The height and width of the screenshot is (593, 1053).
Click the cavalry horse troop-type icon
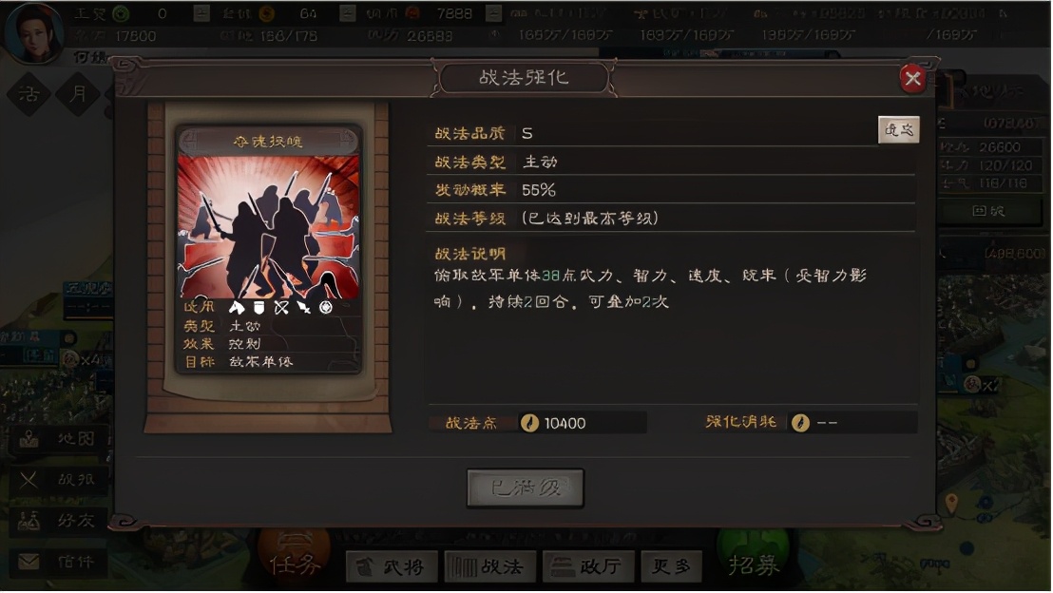coord(237,308)
